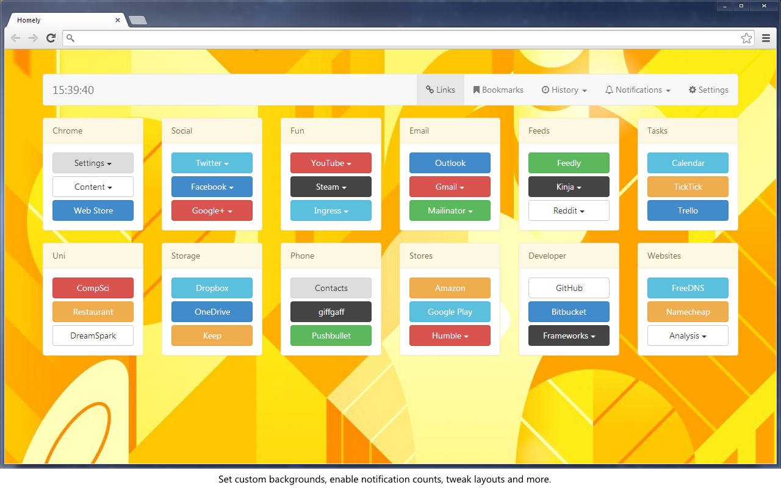Open the History dropdown menu
Image resolution: width=781 pixels, height=488 pixels.
pos(564,90)
